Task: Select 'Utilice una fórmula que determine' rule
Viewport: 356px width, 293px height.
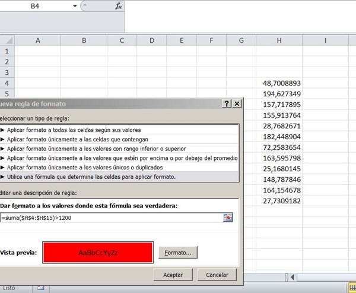Action: (x=119, y=177)
